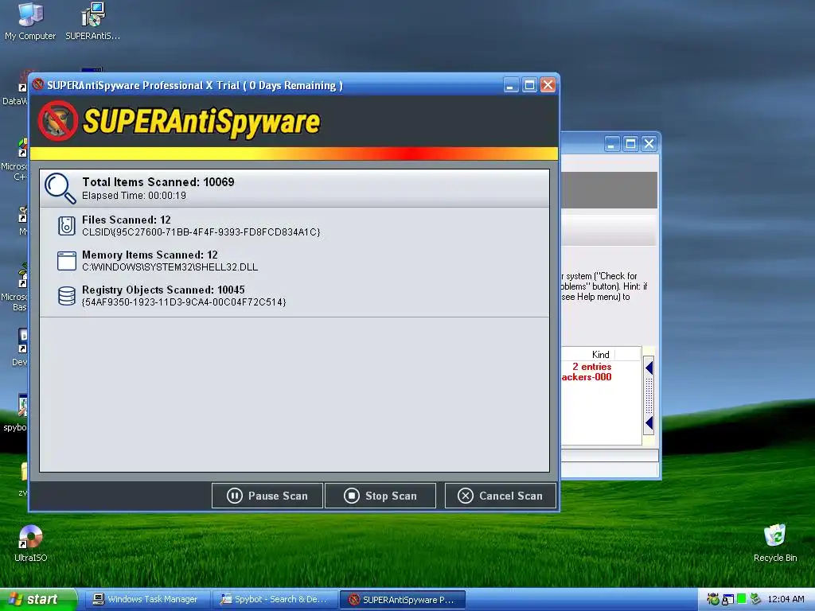Click lower blue arrow in Spybot side handle

(649, 423)
